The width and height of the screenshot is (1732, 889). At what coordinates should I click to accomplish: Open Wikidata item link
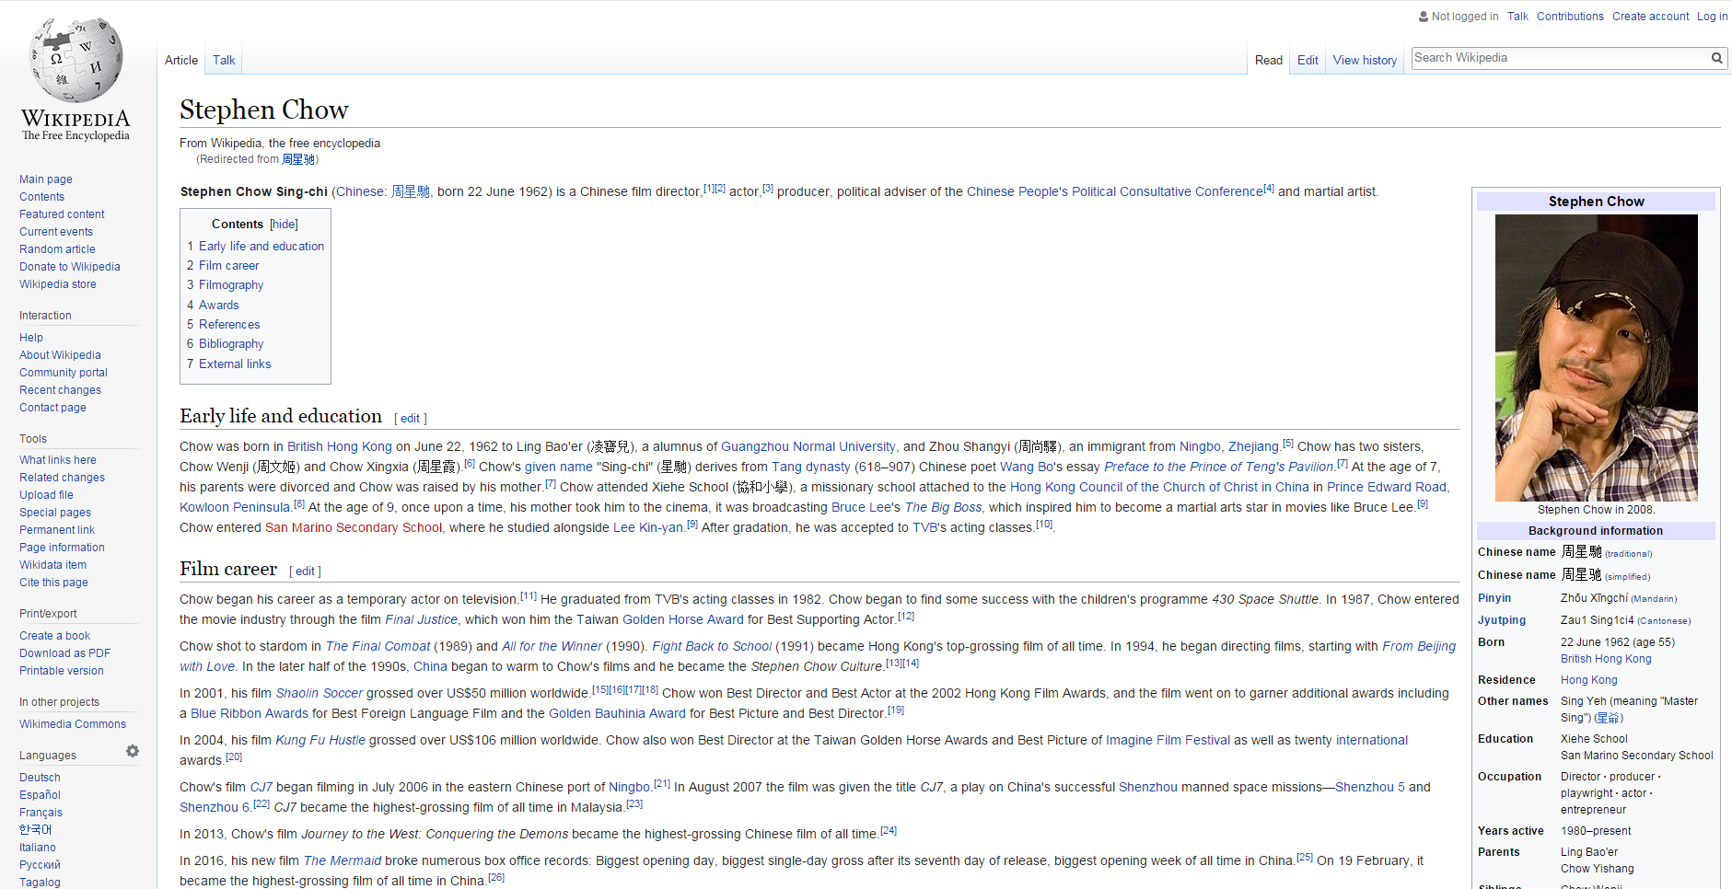(52, 565)
